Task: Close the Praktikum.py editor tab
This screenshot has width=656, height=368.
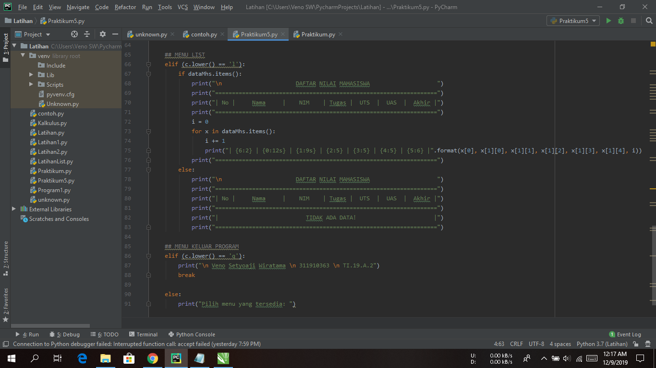Action: tap(340, 34)
